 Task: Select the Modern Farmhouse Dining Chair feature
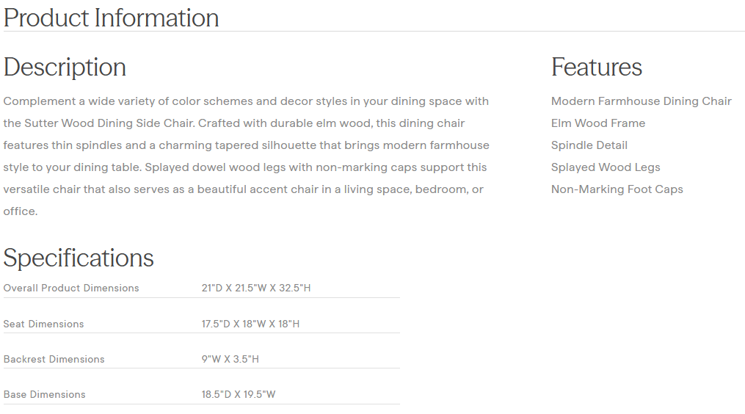[x=641, y=101]
